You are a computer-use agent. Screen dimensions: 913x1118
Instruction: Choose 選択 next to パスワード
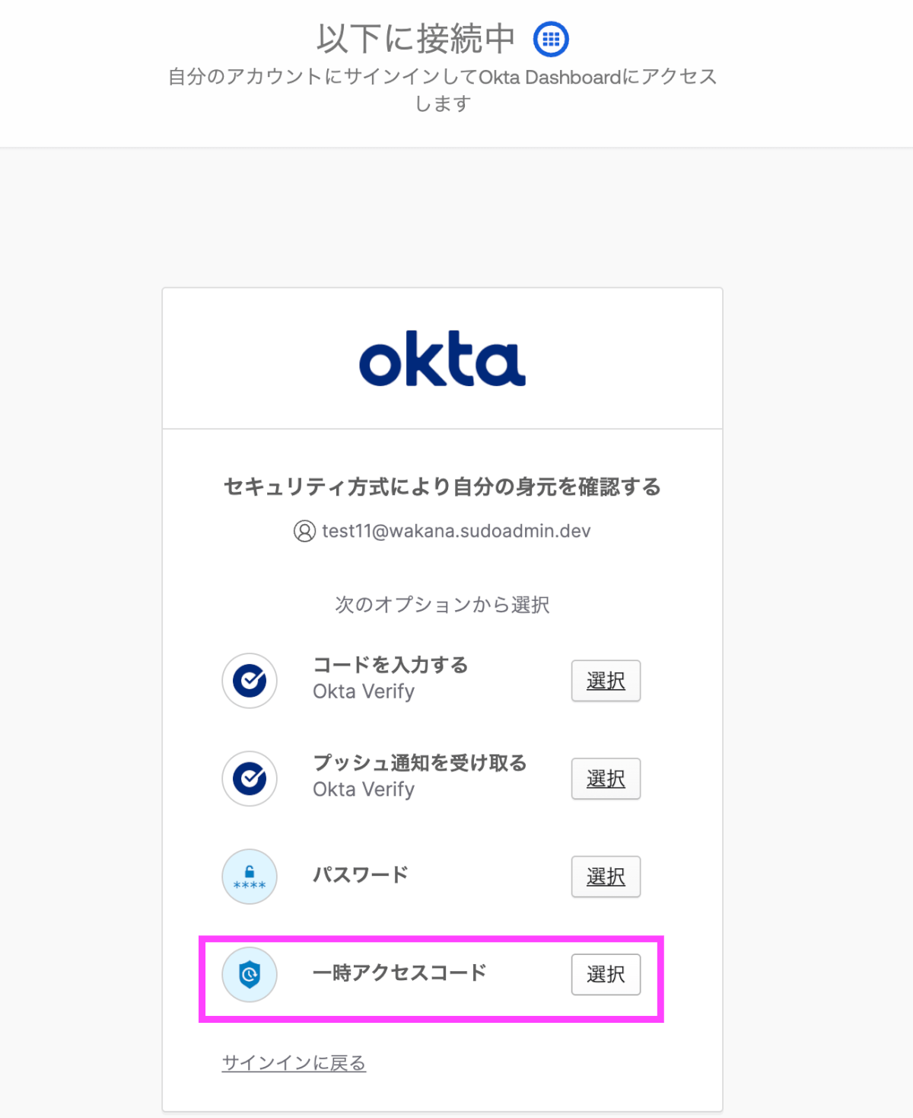[x=606, y=877]
